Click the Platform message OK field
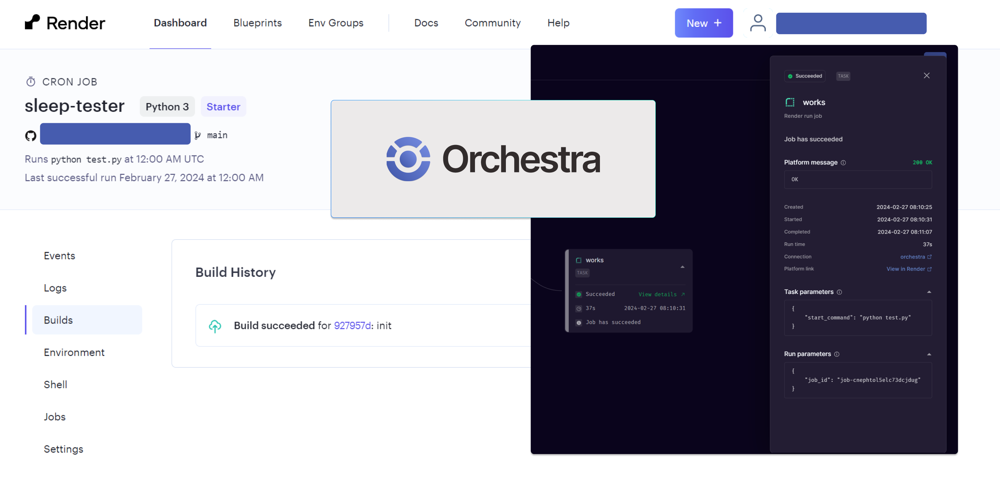Image resolution: width=1000 pixels, height=500 pixels. (x=858, y=180)
